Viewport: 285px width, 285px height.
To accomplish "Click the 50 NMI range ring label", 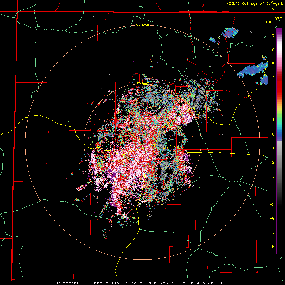I will (x=142, y=84).
